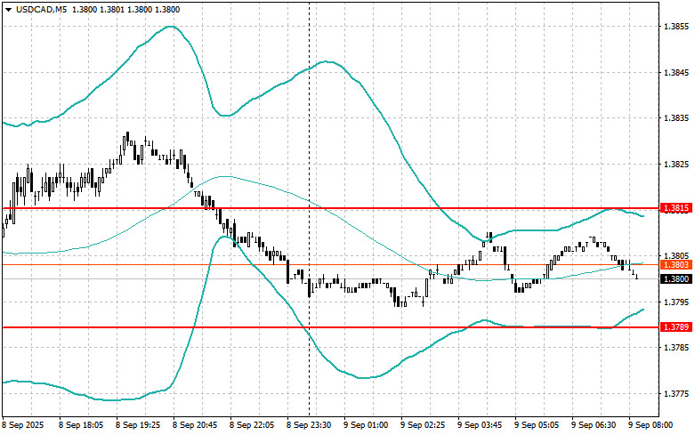Click the USDCAD,M5 chart title text
Viewport: 695px width, 435px height.
(41, 9)
